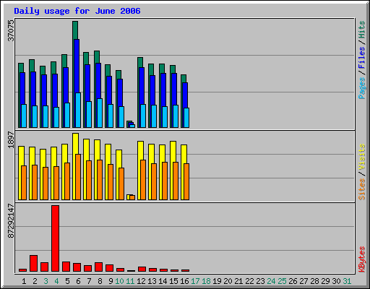Screen dimensions: 370x289
Task: Select the blue Files legend label
Action: (361, 58)
